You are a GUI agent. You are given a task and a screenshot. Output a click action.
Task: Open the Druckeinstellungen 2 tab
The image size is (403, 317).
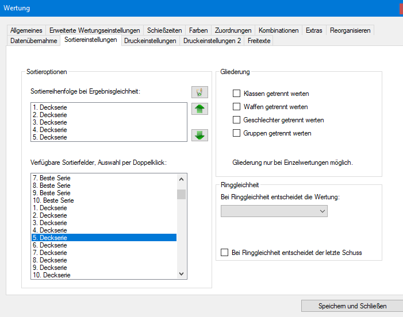pyautogui.click(x=212, y=41)
